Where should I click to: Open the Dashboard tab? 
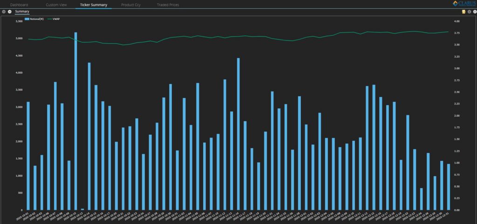pos(19,5)
